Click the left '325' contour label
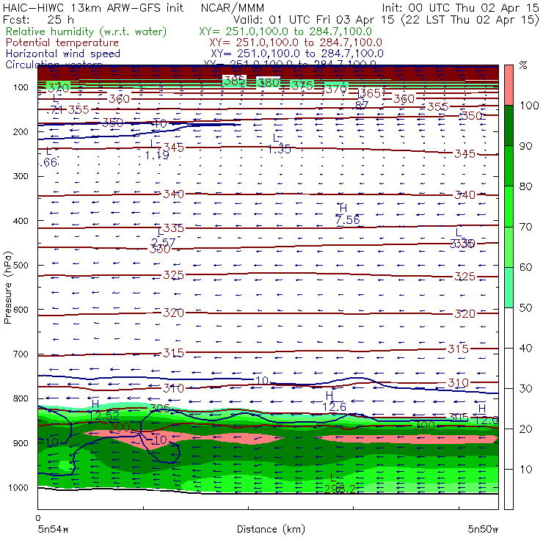The height and width of the screenshot is (543, 543). click(x=173, y=275)
